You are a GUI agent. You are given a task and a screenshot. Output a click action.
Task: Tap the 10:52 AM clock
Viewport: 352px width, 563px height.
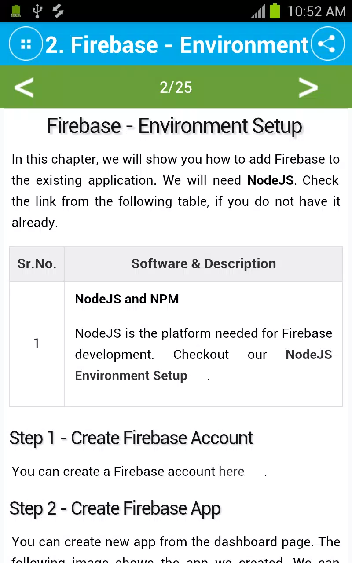pos(317,11)
